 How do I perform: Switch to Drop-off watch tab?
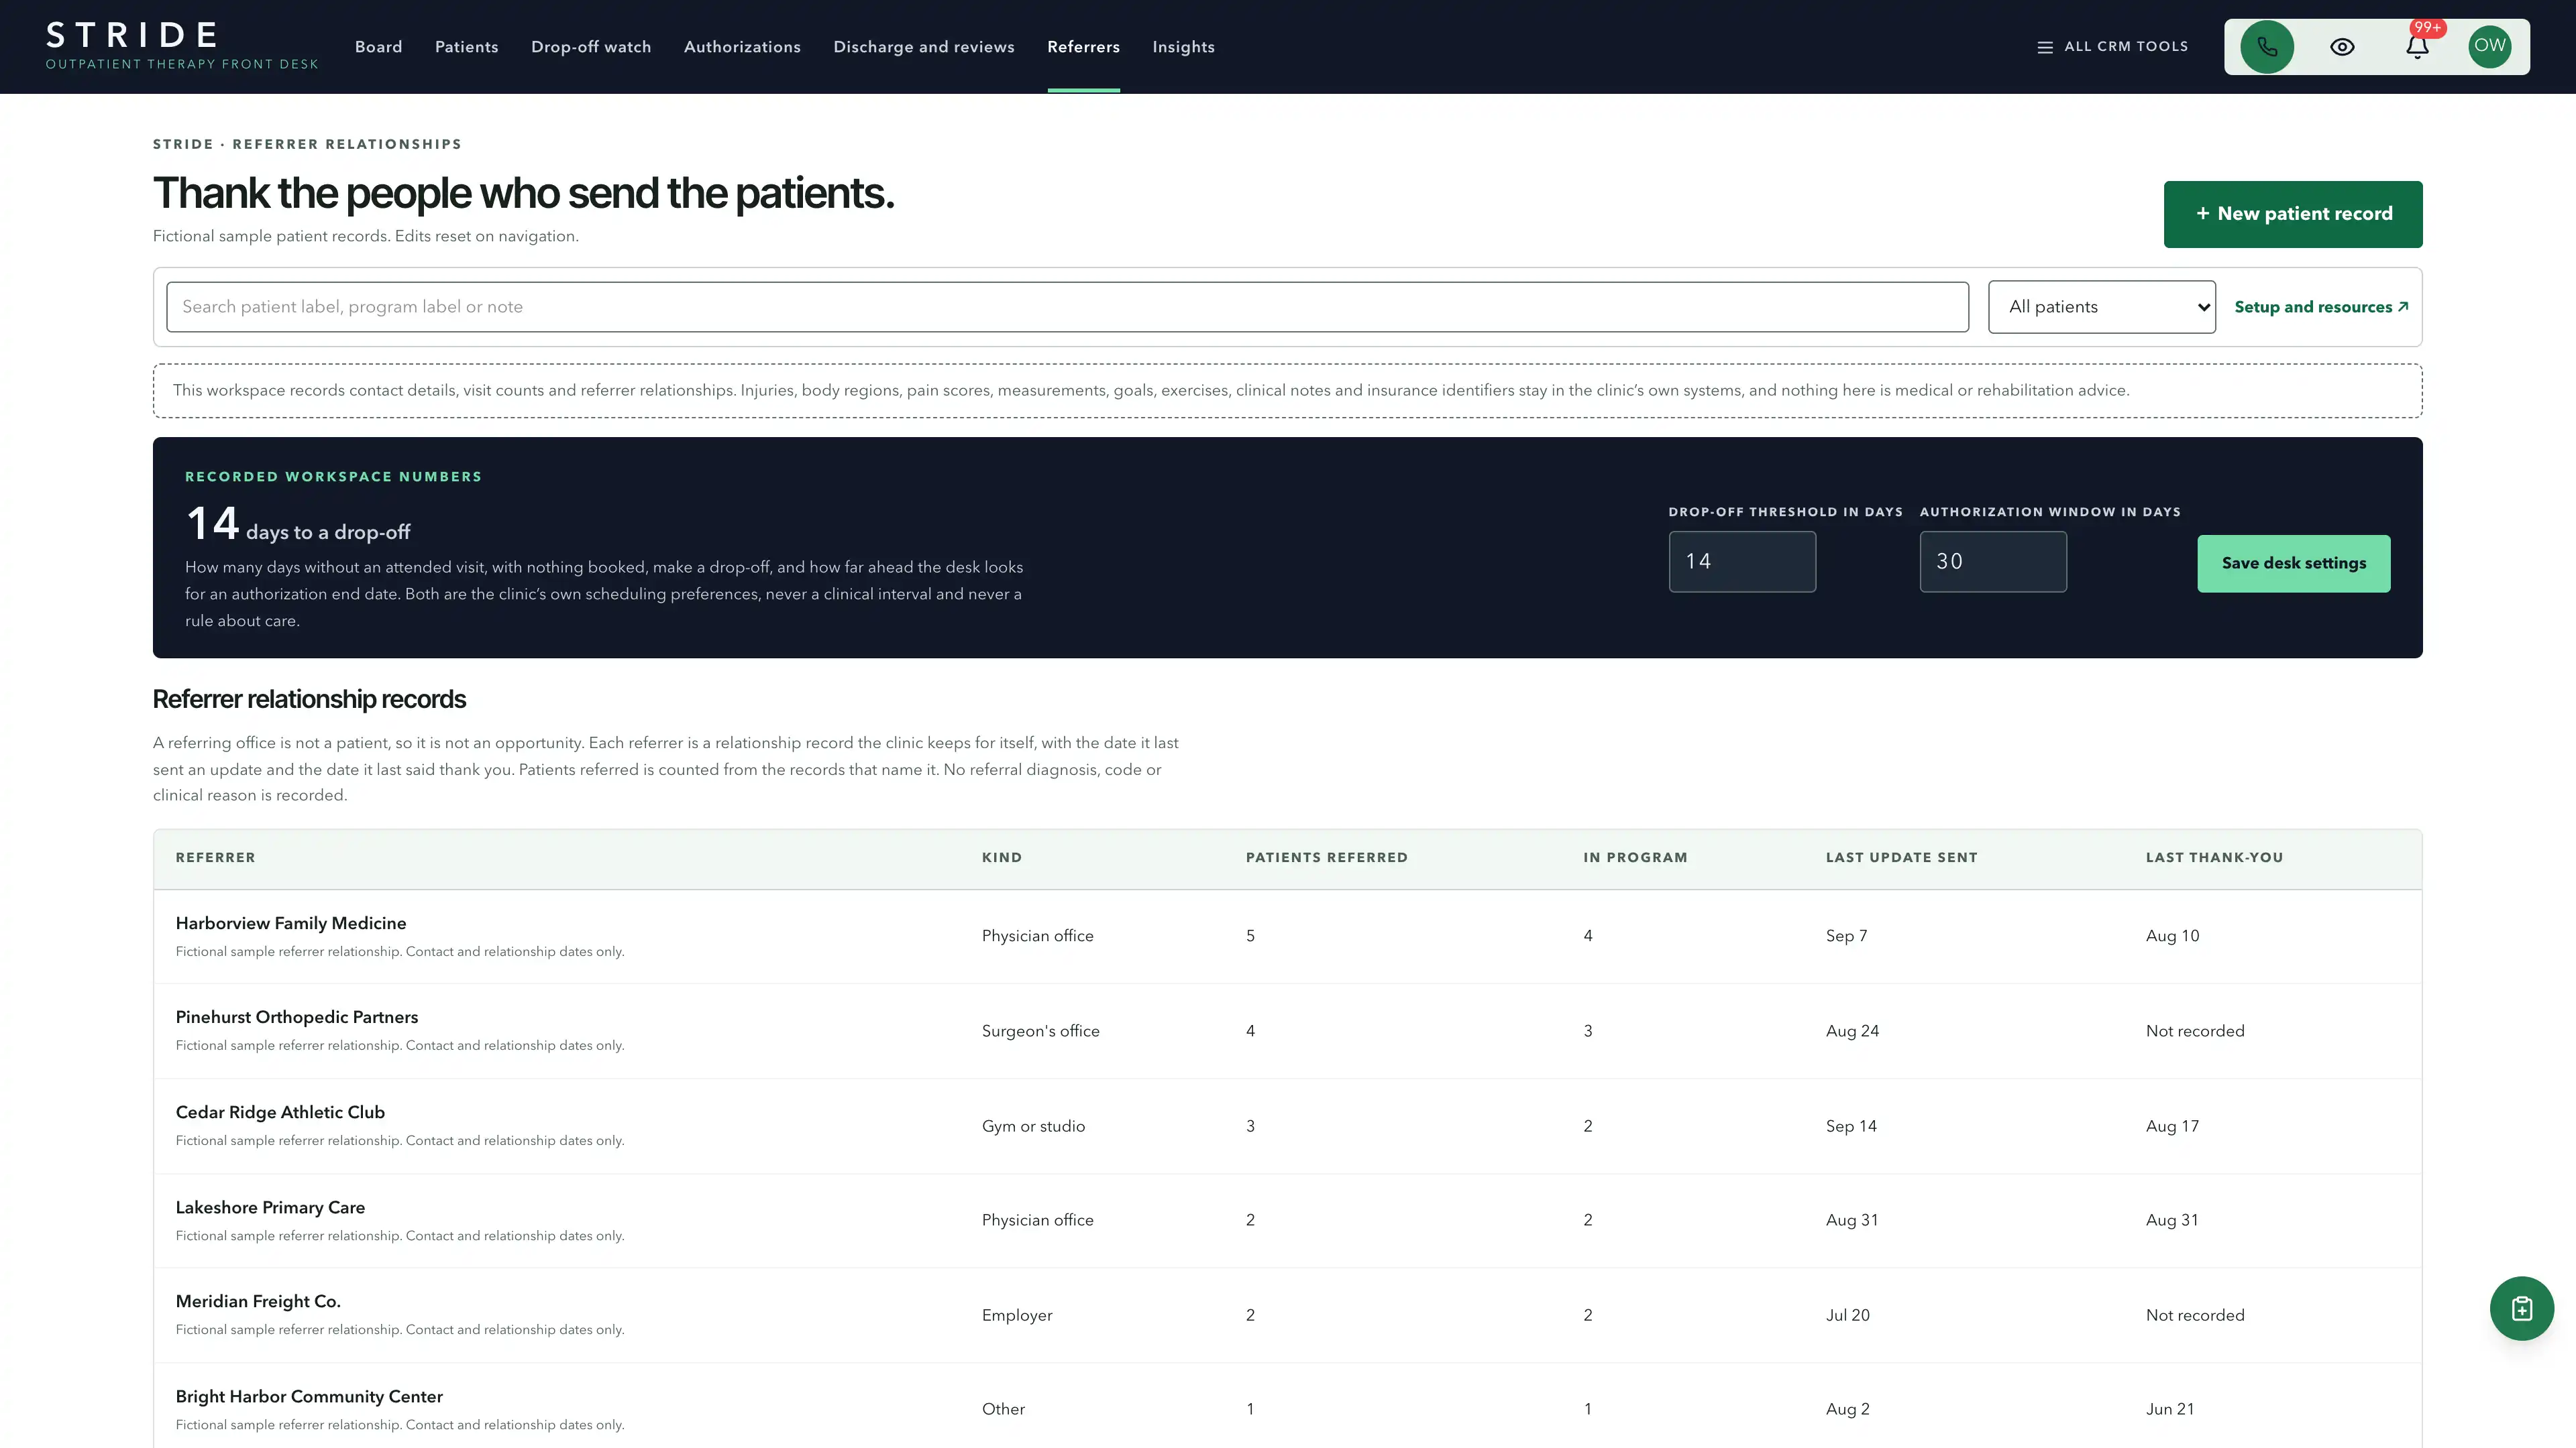pos(591,47)
